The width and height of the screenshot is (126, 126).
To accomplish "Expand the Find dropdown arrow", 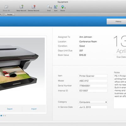I will tap(51, 8).
